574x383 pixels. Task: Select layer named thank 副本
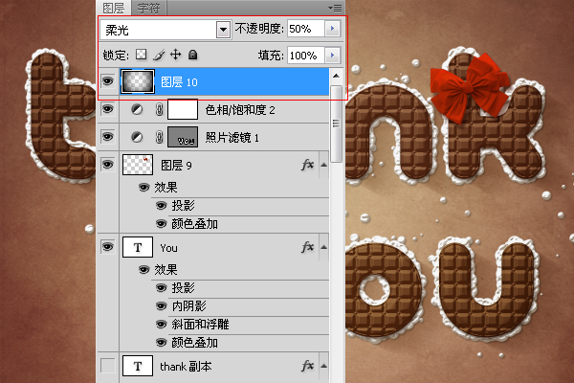click(186, 366)
